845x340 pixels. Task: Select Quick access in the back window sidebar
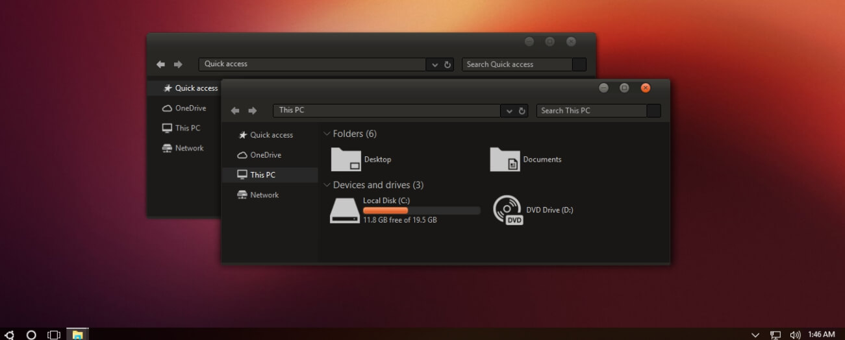point(184,88)
